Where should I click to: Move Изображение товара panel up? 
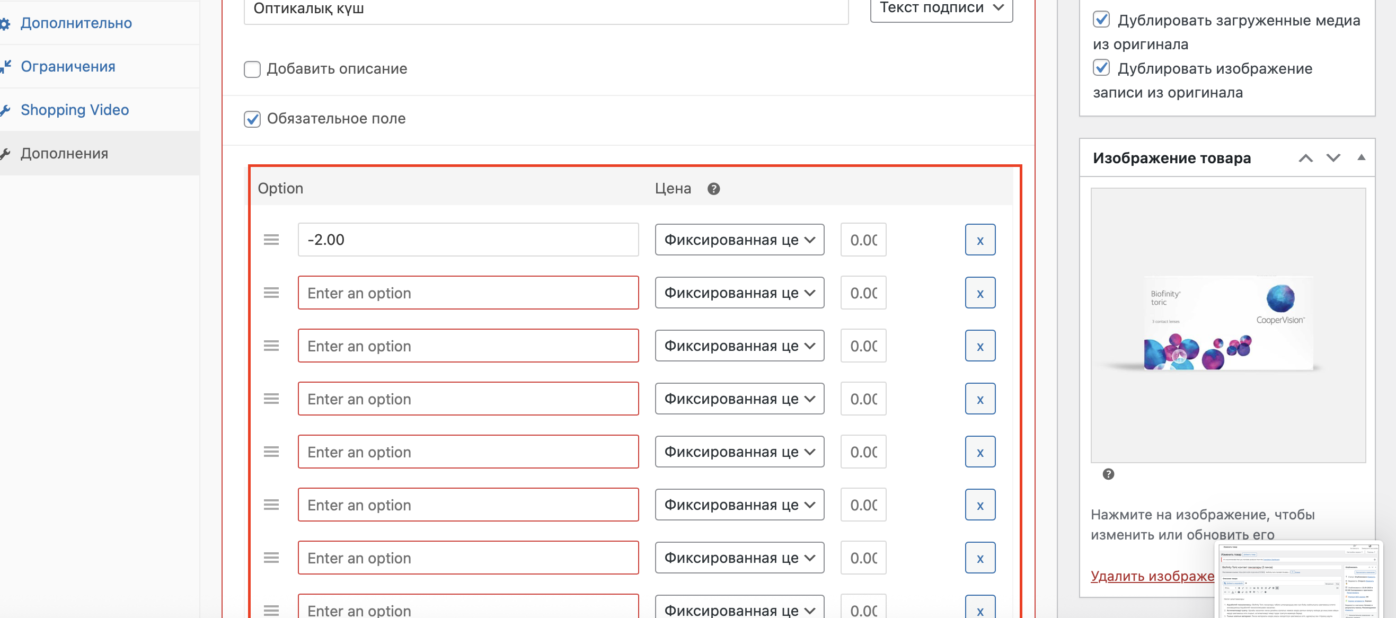(x=1305, y=158)
